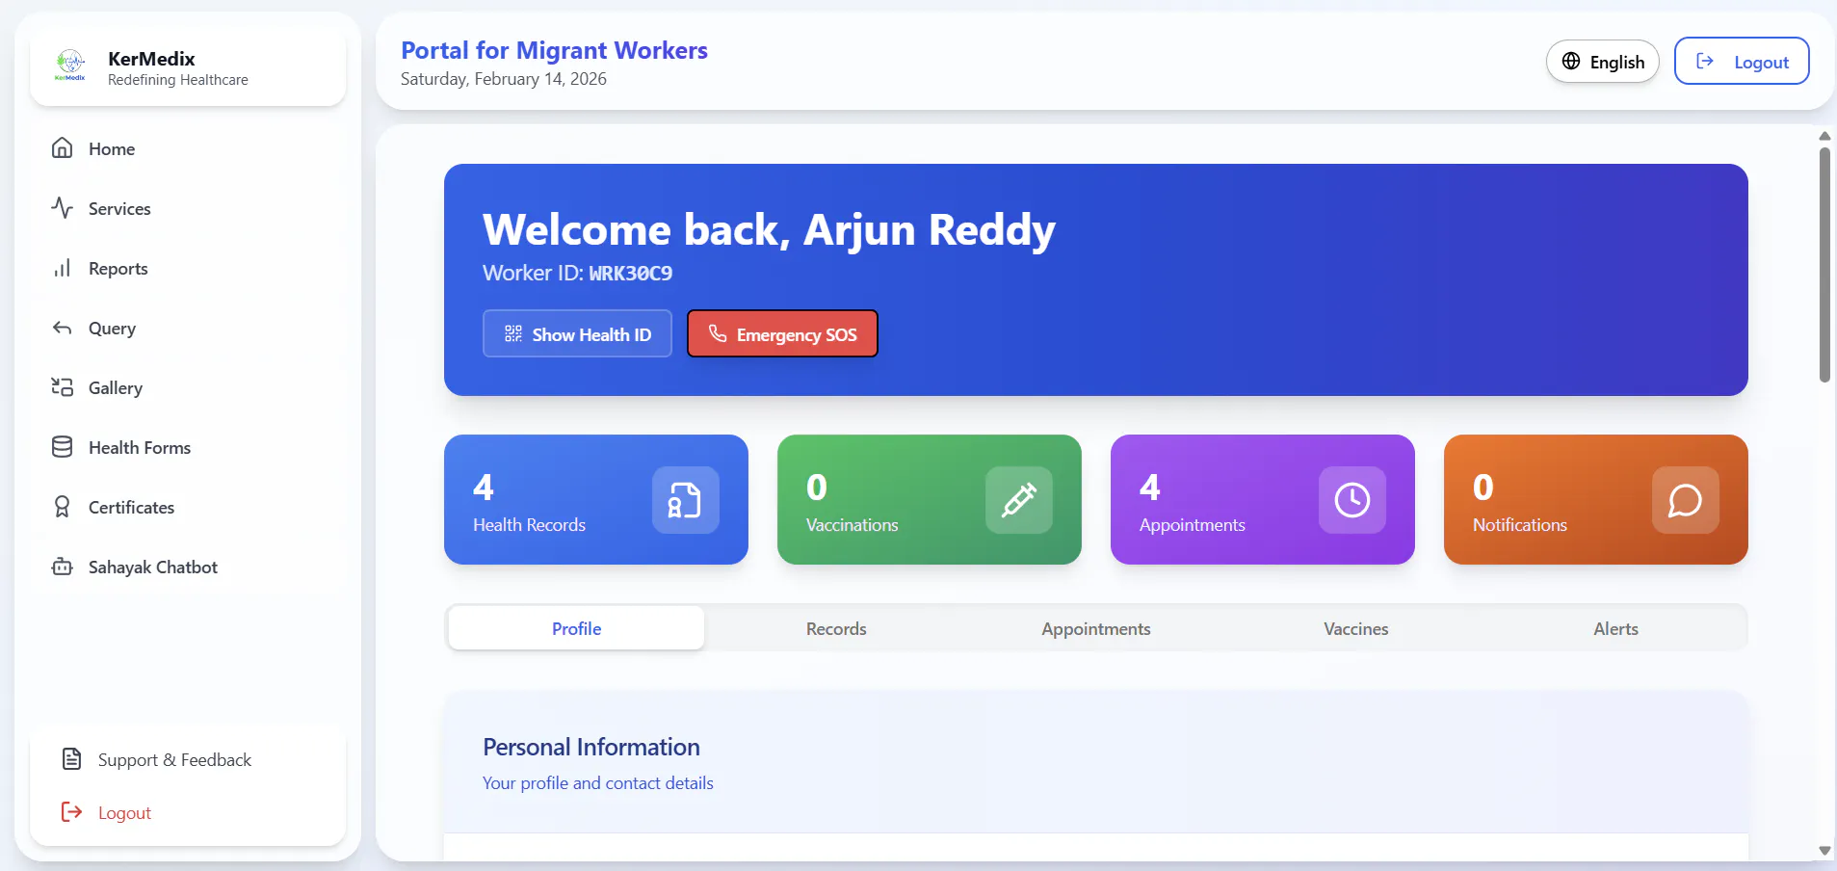Click the globe icon beside English

[1571, 61]
